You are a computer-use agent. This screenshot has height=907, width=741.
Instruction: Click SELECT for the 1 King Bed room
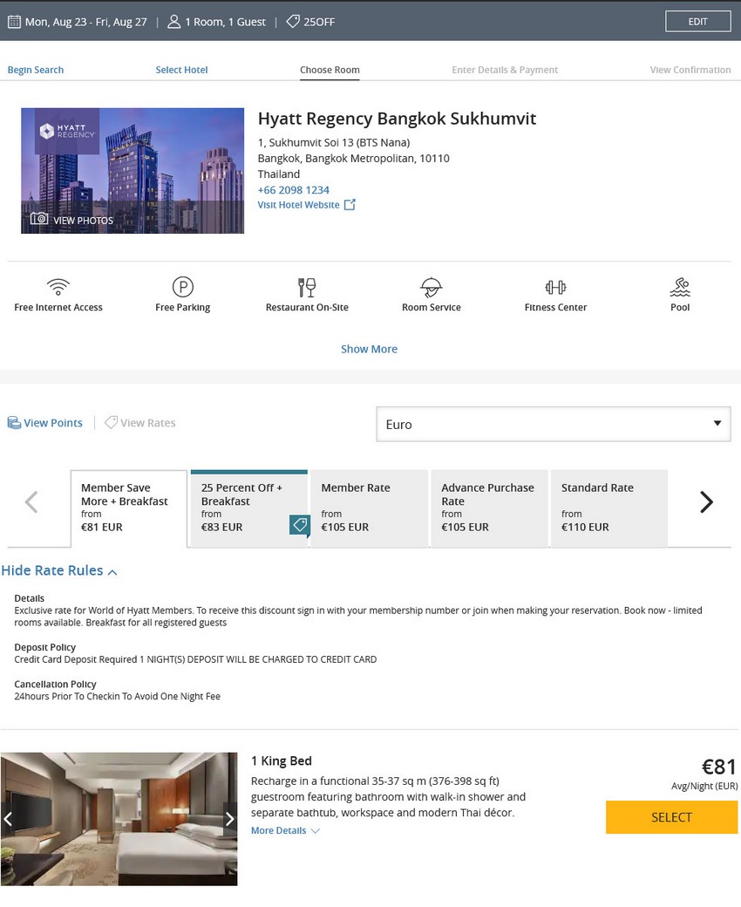tap(671, 817)
